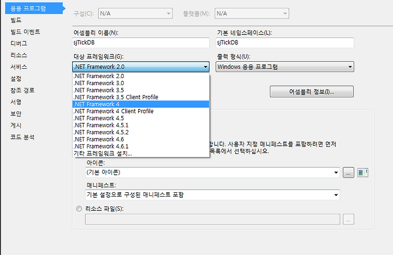Choose .NET Framework 4.5 option

141,118
